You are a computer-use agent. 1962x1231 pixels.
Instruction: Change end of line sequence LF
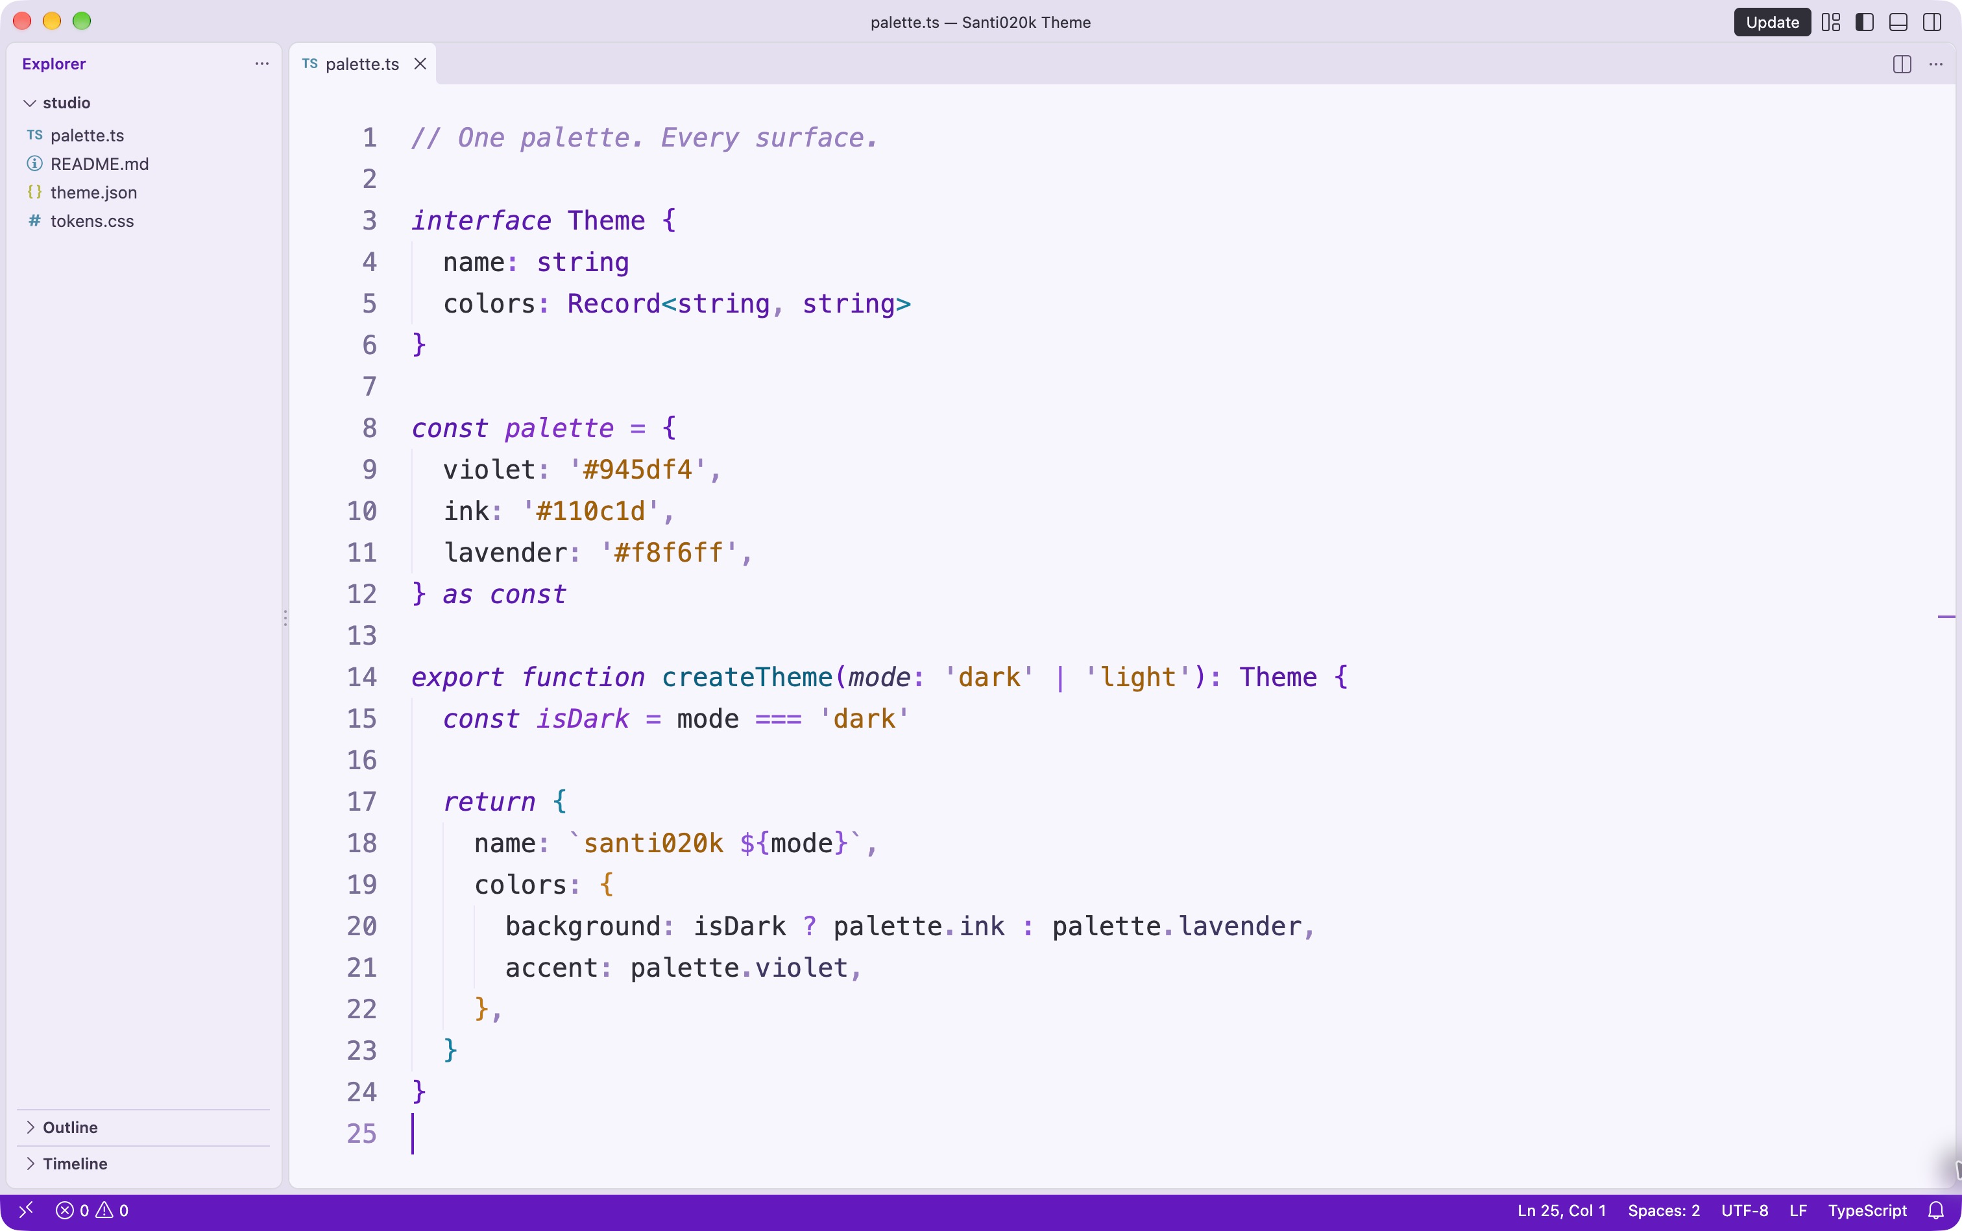click(1797, 1211)
